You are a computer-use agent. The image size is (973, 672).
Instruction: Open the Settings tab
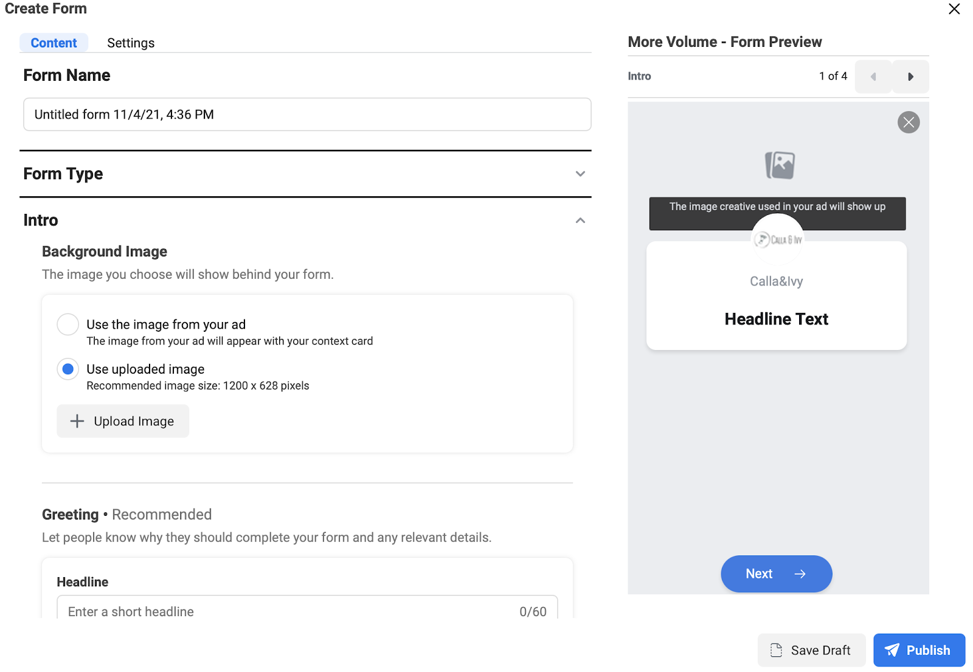pos(131,43)
